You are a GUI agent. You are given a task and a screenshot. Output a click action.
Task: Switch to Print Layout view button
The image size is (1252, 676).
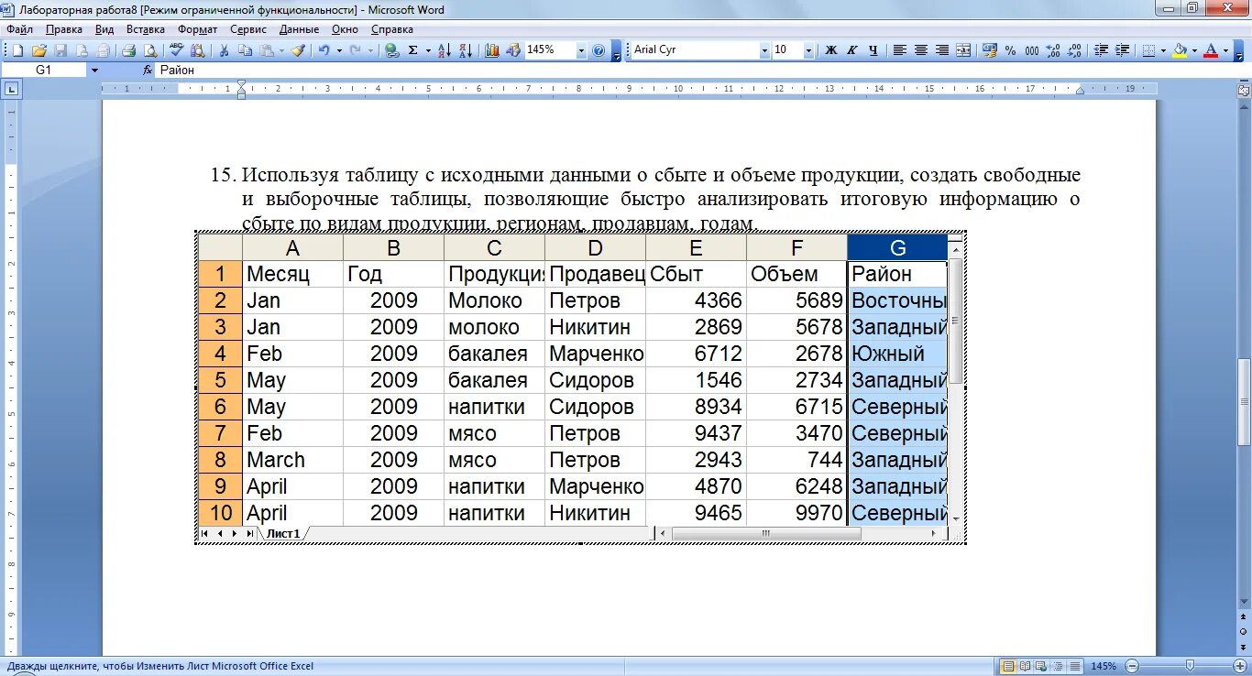(x=1008, y=666)
